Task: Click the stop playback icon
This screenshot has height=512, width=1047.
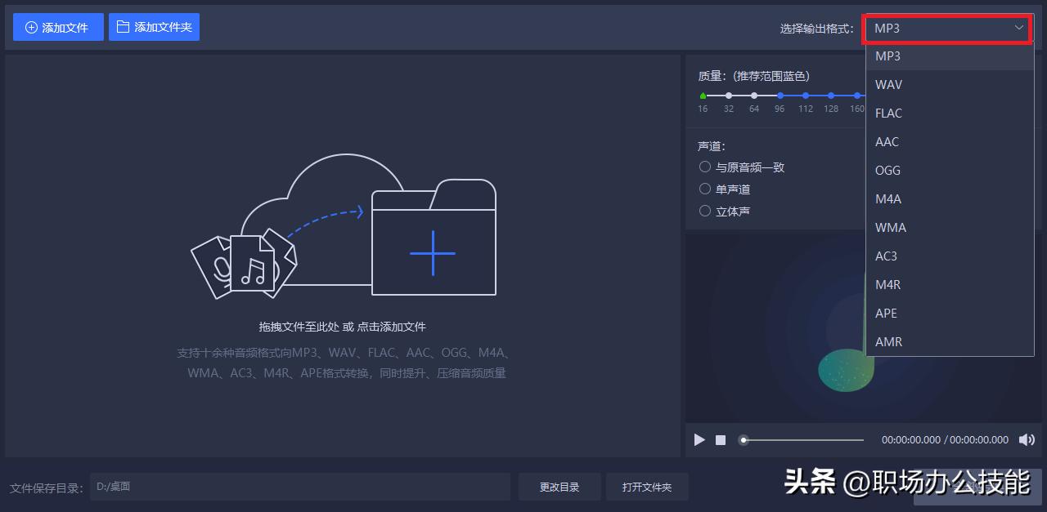Action: pyautogui.click(x=720, y=439)
